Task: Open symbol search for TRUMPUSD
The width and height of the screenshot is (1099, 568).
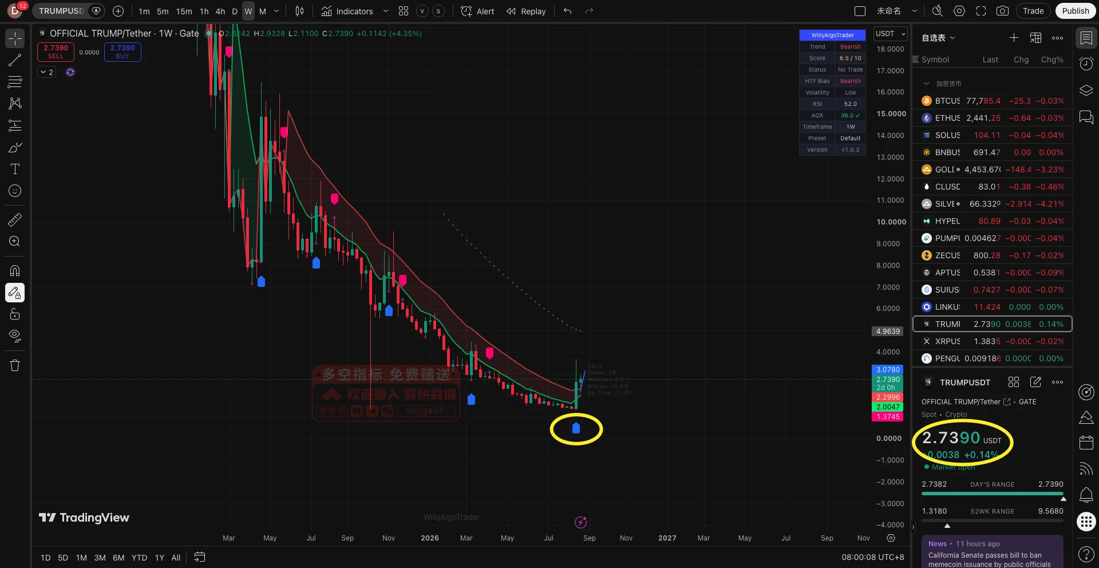Action: tap(61, 11)
